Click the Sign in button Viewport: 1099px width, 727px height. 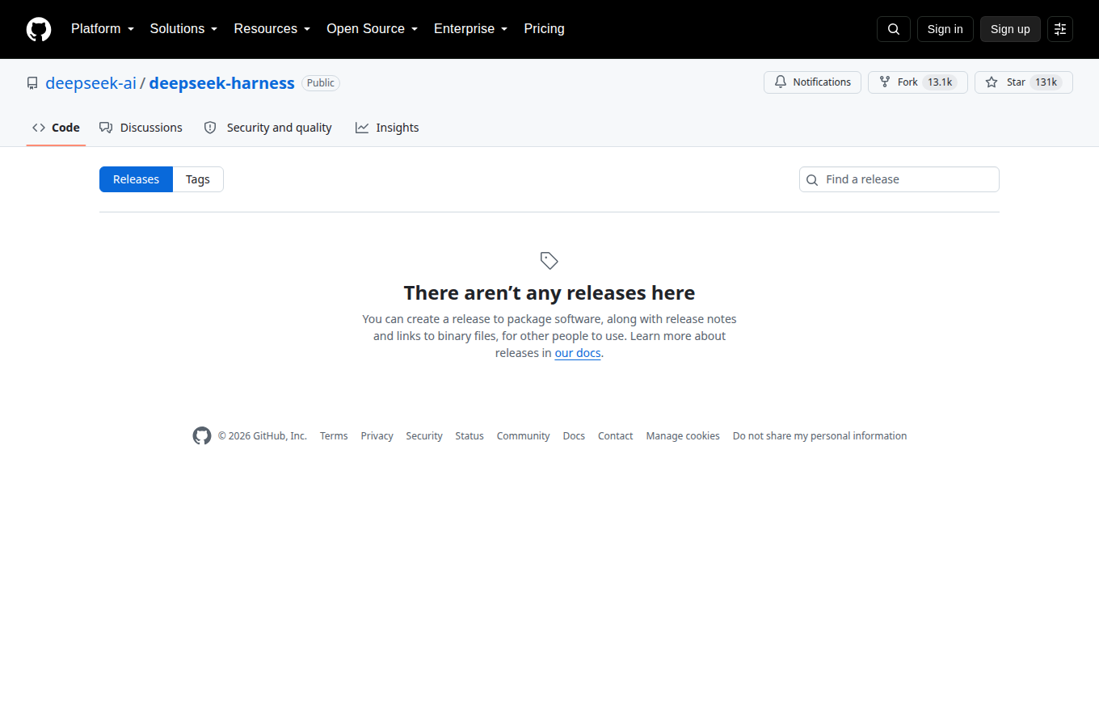(x=945, y=29)
